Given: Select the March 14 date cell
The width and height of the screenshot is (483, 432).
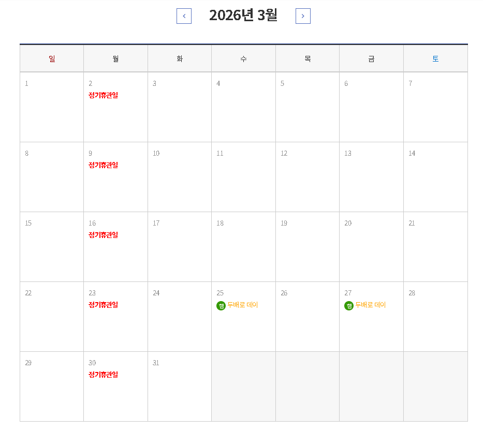Looking at the screenshot, I should 435,177.
